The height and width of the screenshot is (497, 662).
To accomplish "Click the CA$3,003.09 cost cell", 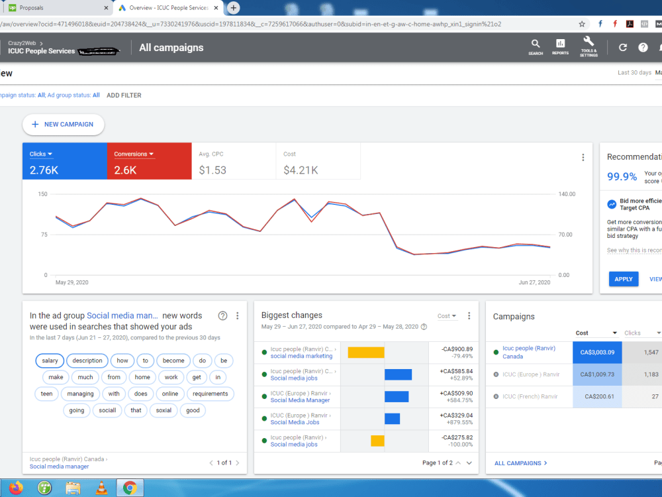I will pos(597,353).
